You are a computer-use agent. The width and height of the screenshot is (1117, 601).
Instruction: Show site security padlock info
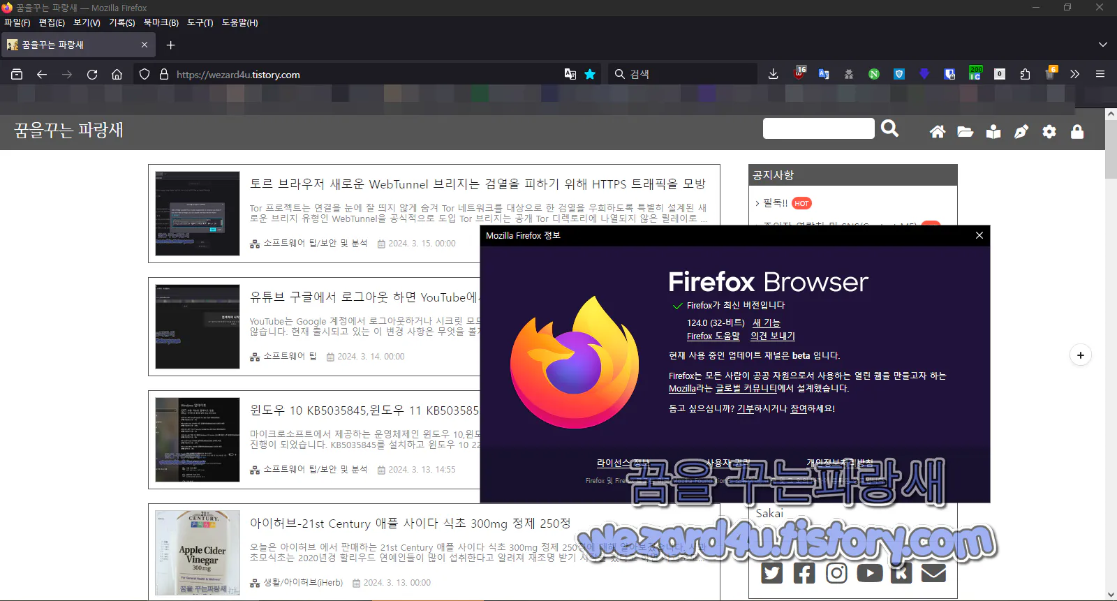164,74
